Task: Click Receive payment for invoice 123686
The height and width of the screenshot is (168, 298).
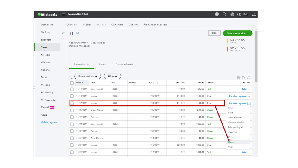Action: (x=238, y=96)
